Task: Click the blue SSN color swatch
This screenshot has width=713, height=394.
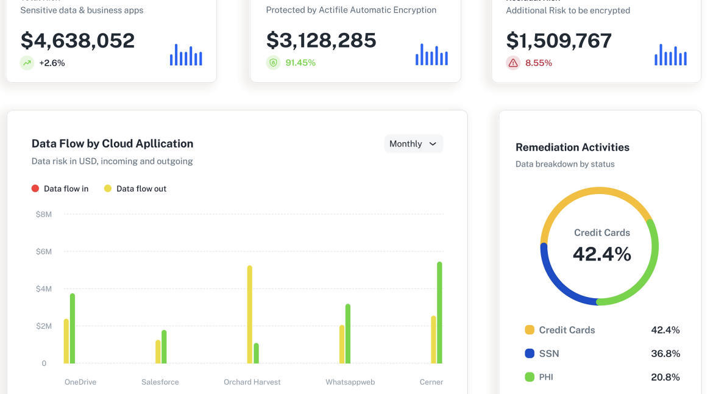Action: tap(530, 354)
